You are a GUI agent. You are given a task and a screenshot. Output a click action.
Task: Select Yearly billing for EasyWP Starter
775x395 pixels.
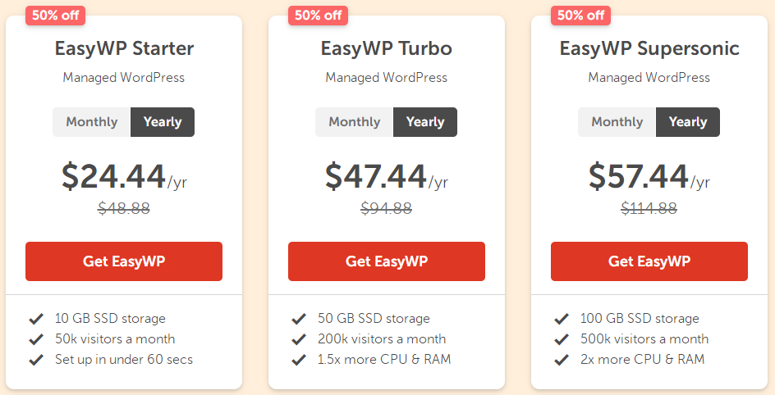pyautogui.click(x=163, y=122)
